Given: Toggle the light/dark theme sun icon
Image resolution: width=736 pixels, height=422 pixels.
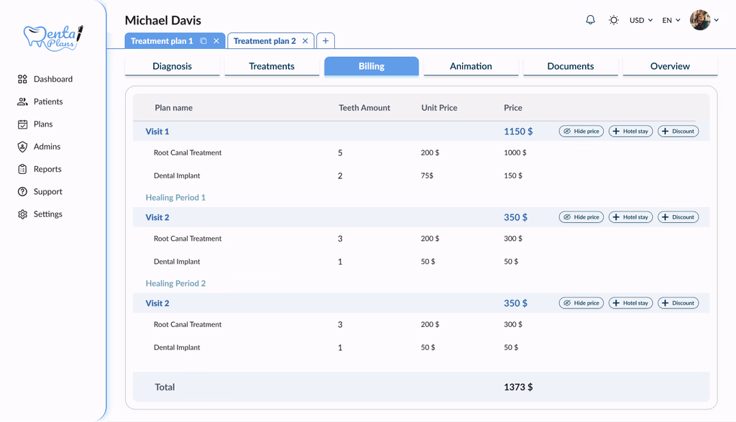Looking at the screenshot, I should pos(613,20).
